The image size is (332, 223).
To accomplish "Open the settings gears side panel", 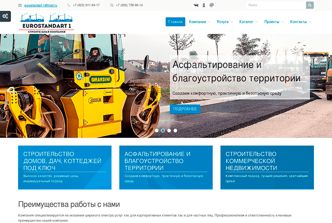I will pos(5,16).
